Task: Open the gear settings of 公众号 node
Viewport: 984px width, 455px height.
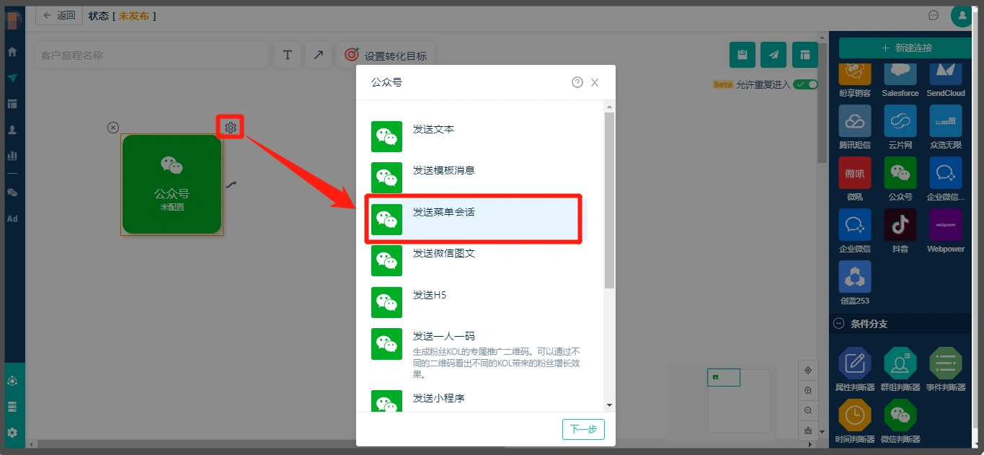Action: 231,128
